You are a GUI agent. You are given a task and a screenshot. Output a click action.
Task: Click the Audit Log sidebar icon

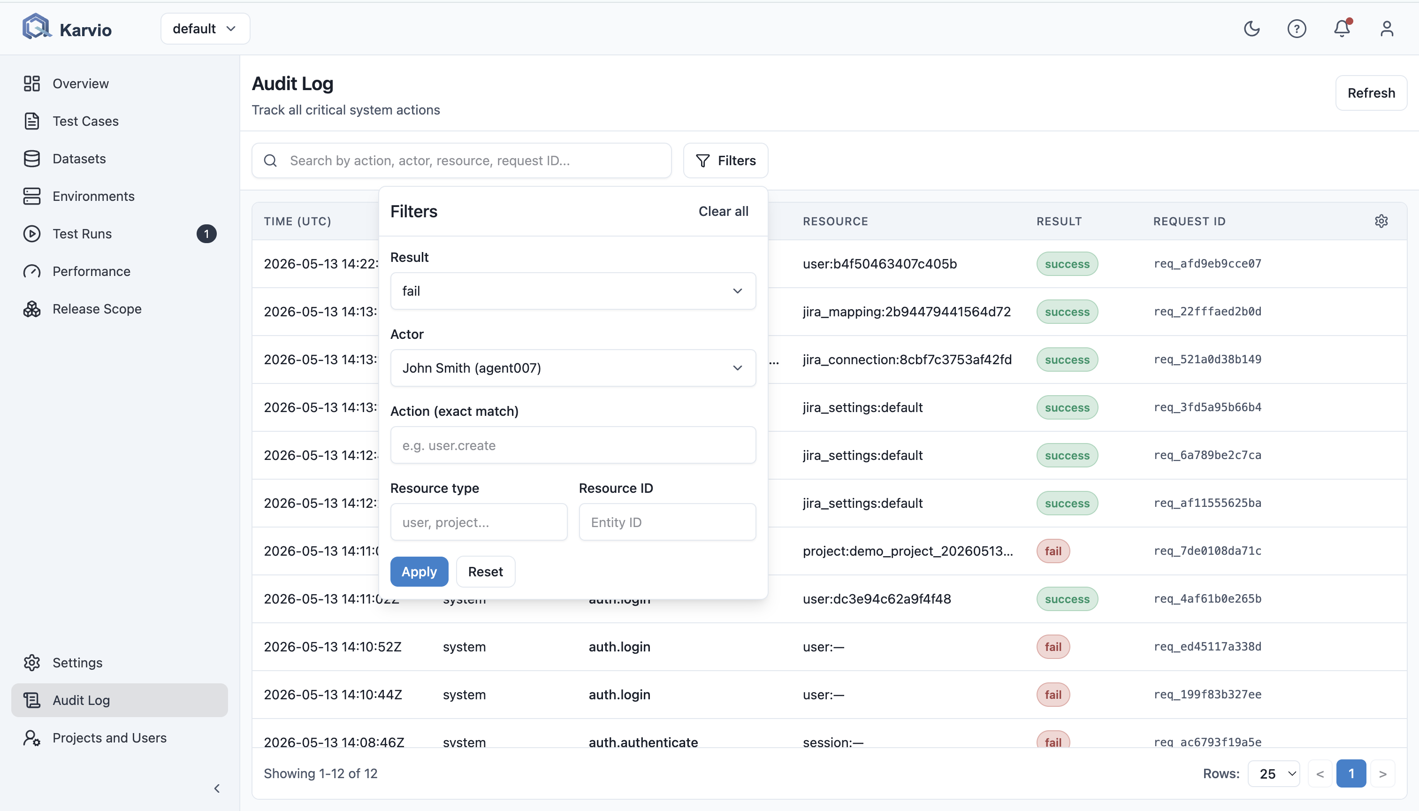32,700
